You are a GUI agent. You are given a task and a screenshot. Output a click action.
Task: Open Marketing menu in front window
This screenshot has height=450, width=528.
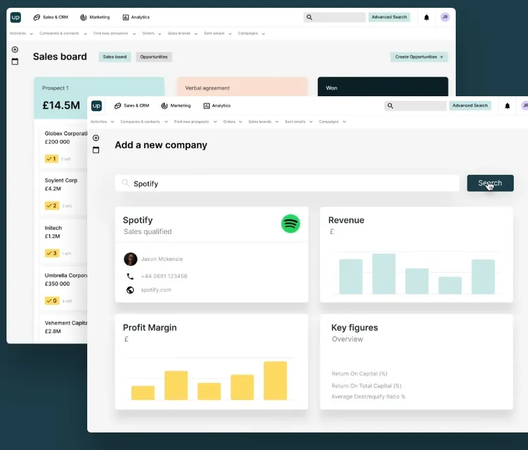coord(176,105)
